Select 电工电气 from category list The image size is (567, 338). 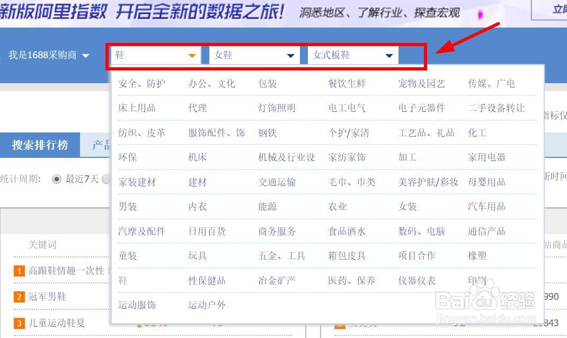click(x=347, y=108)
